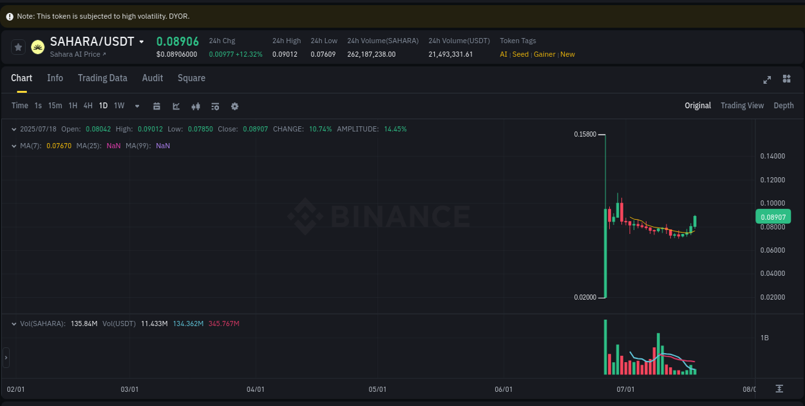Collapse the MA(7) indicator row chevron
This screenshot has width=805, height=406.
(x=13, y=146)
